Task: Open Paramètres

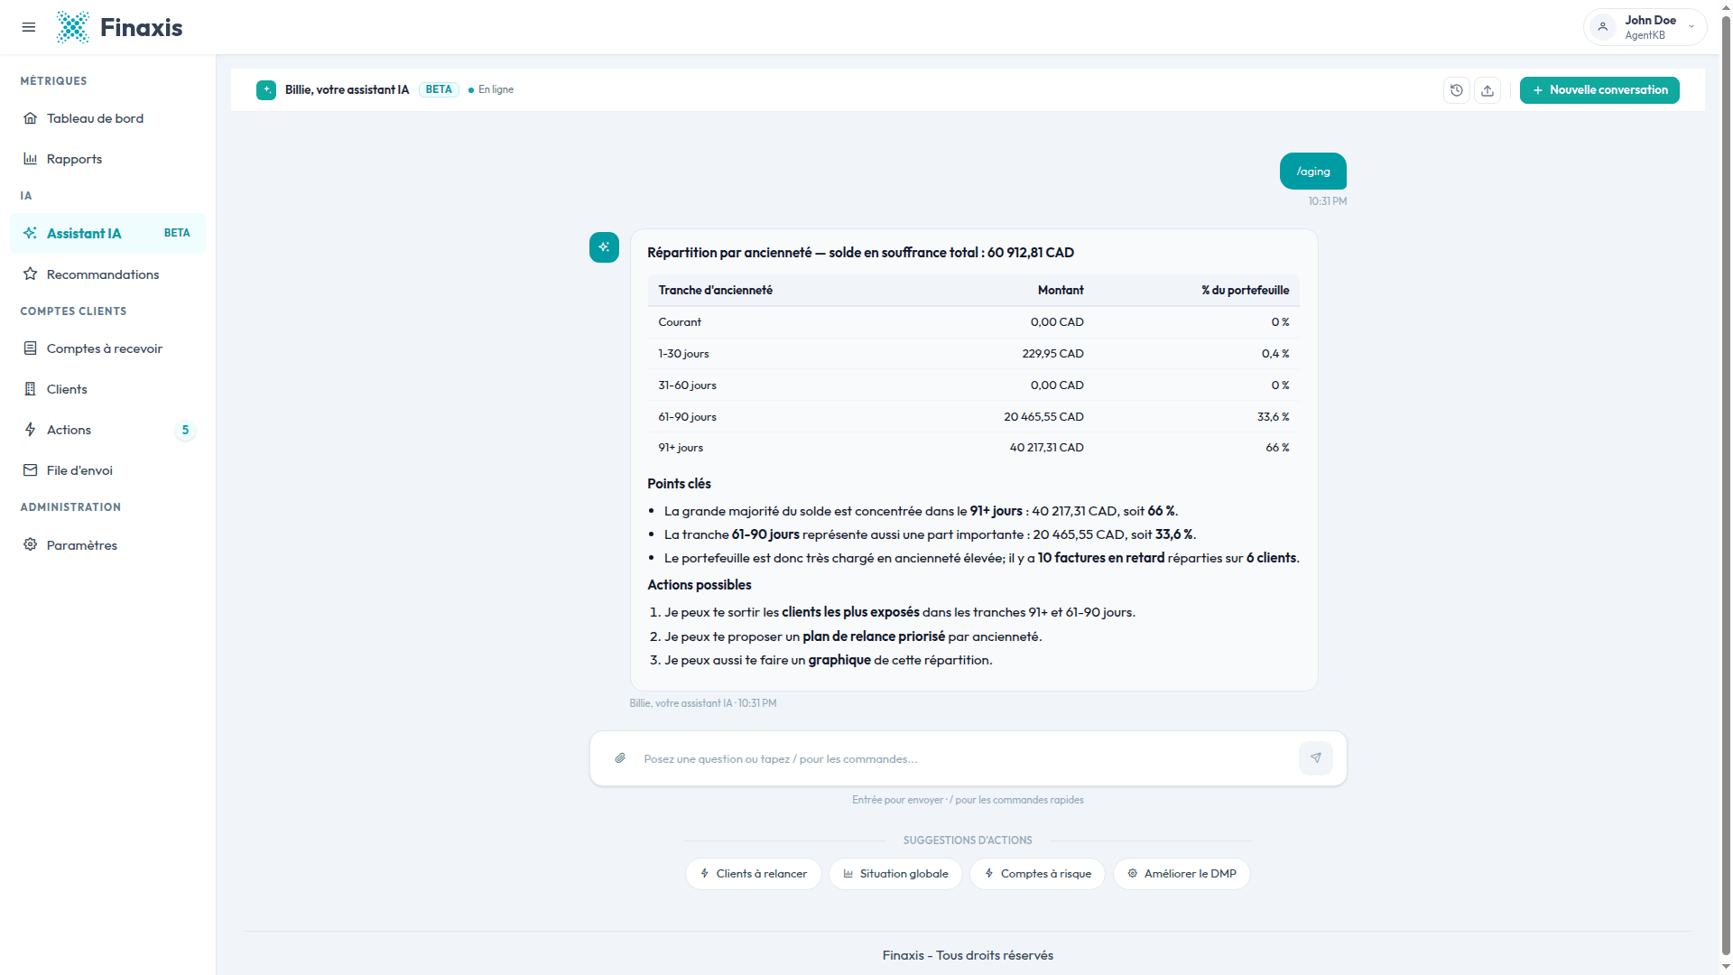Action: click(x=107, y=545)
